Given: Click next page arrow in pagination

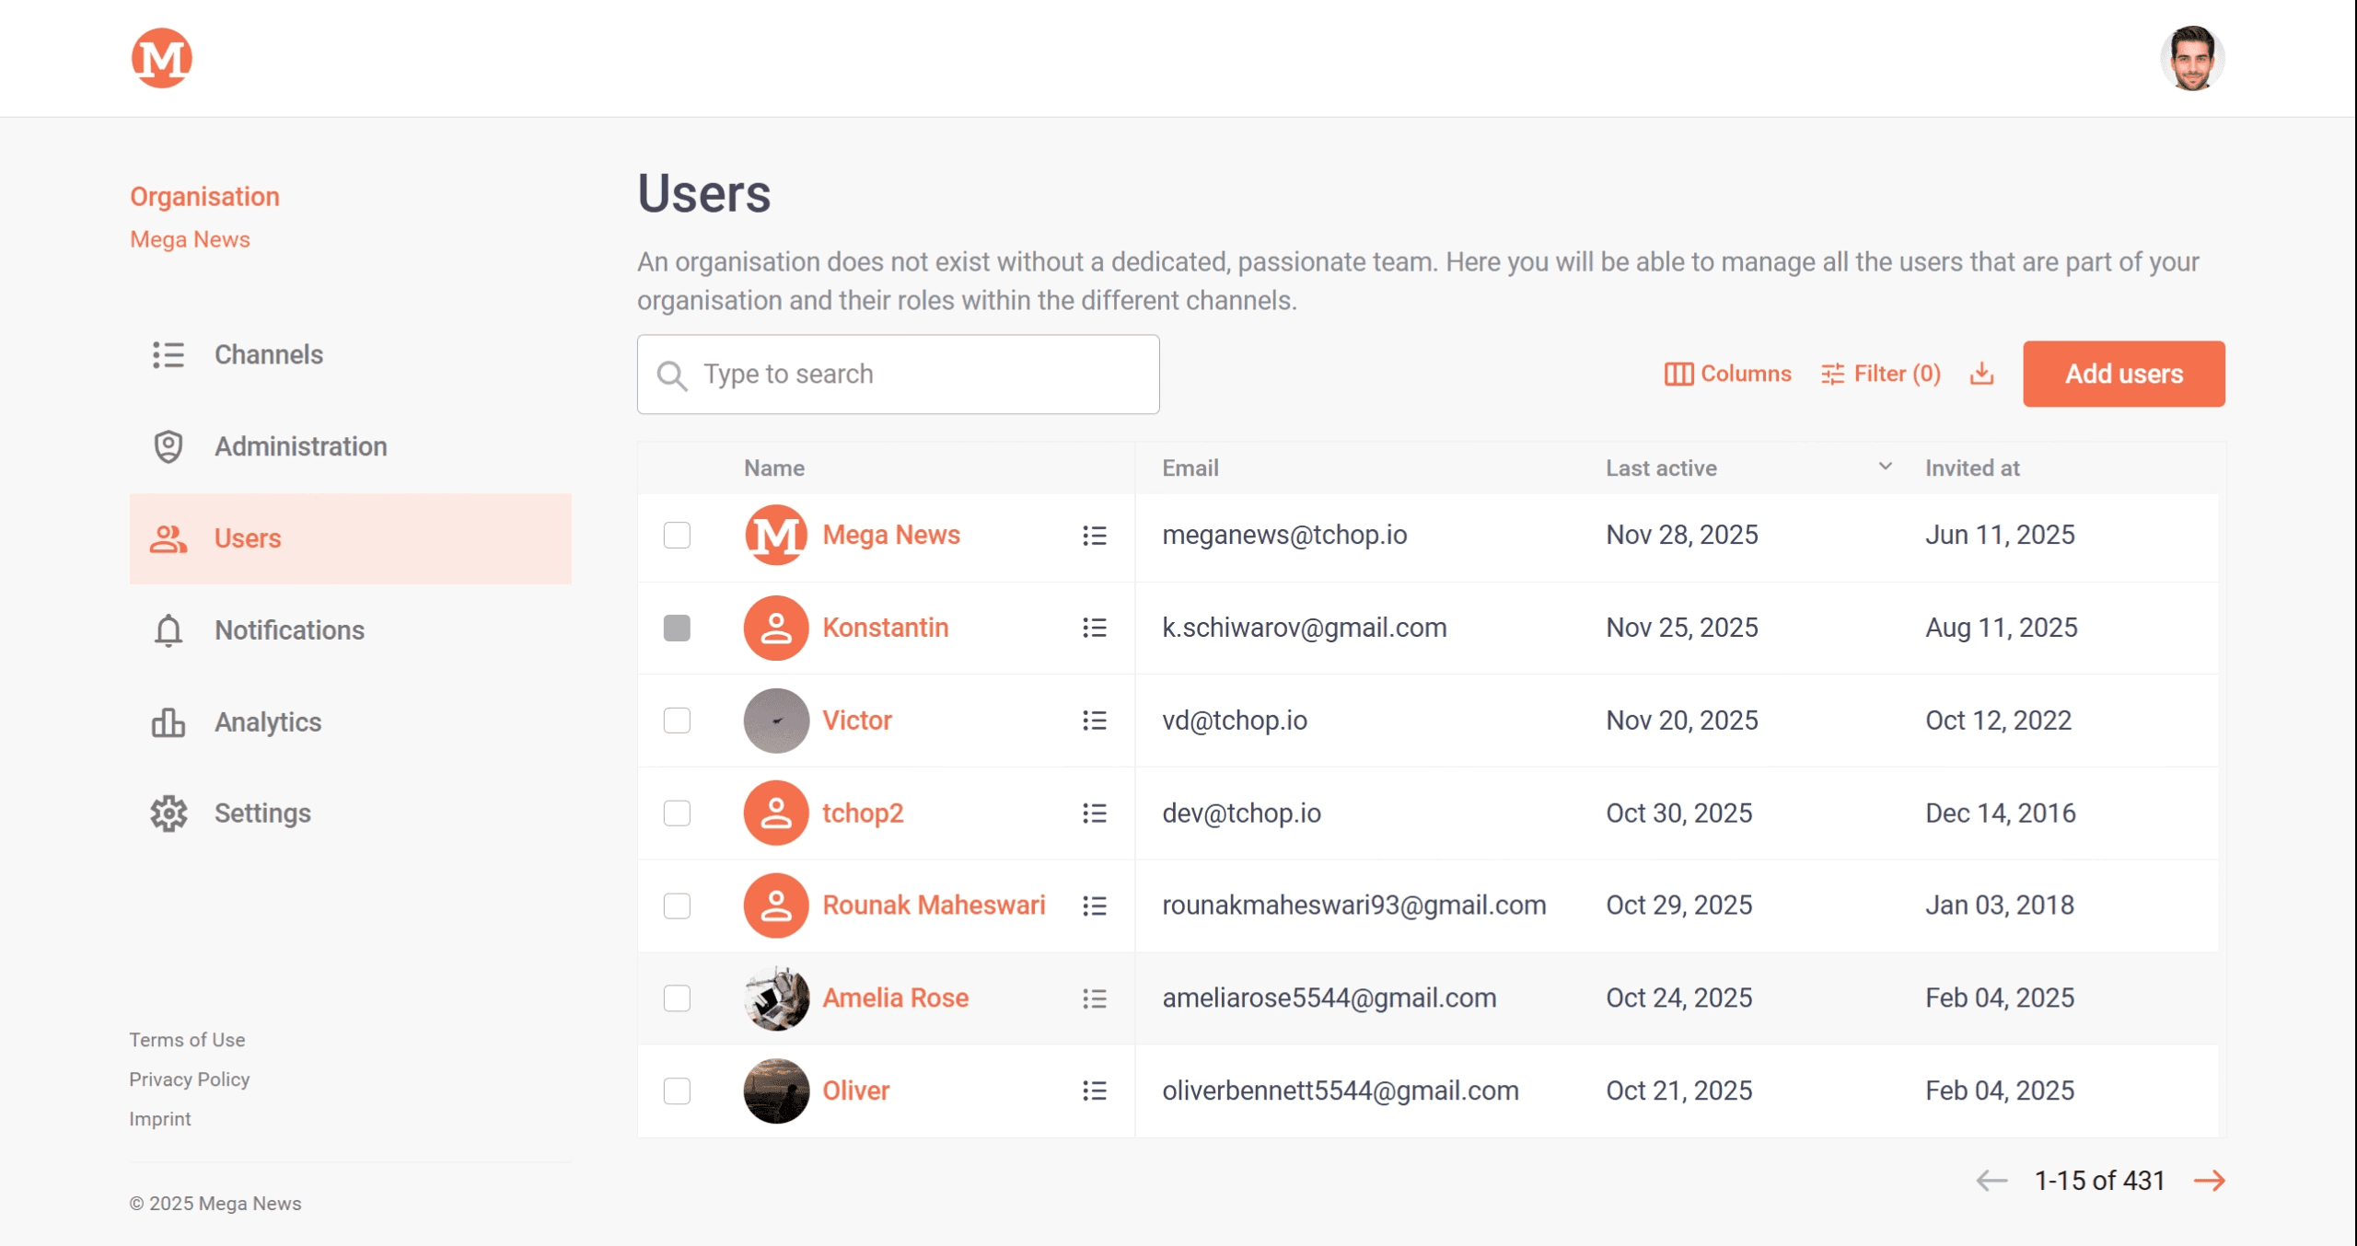Looking at the screenshot, I should click(x=2209, y=1180).
